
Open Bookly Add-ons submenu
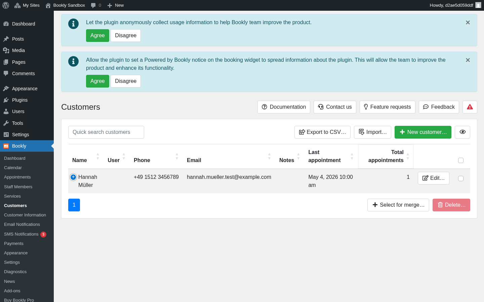27,291
